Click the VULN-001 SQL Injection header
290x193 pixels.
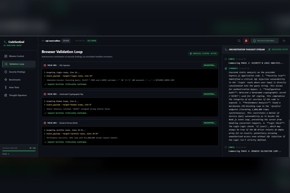(130, 65)
